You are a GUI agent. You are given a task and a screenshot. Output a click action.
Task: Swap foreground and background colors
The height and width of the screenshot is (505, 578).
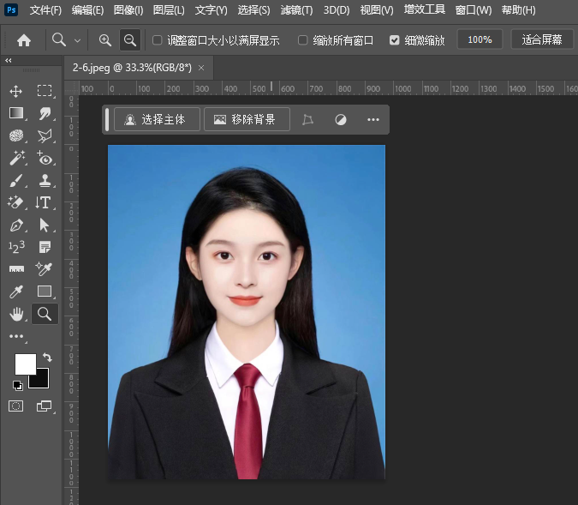tap(47, 357)
